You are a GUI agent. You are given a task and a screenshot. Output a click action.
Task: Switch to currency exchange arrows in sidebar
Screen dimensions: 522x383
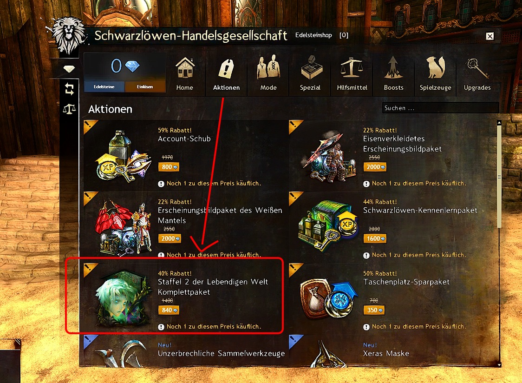coord(69,89)
